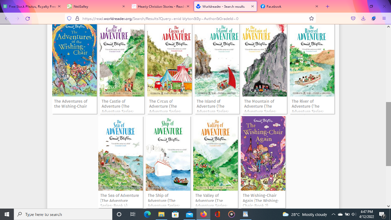This screenshot has width=391, height=220.
Task: Open The Island of Adventure cover
Action: point(217,60)
